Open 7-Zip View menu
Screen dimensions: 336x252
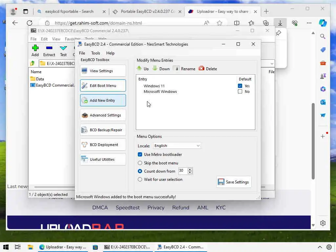coord(56,39)
